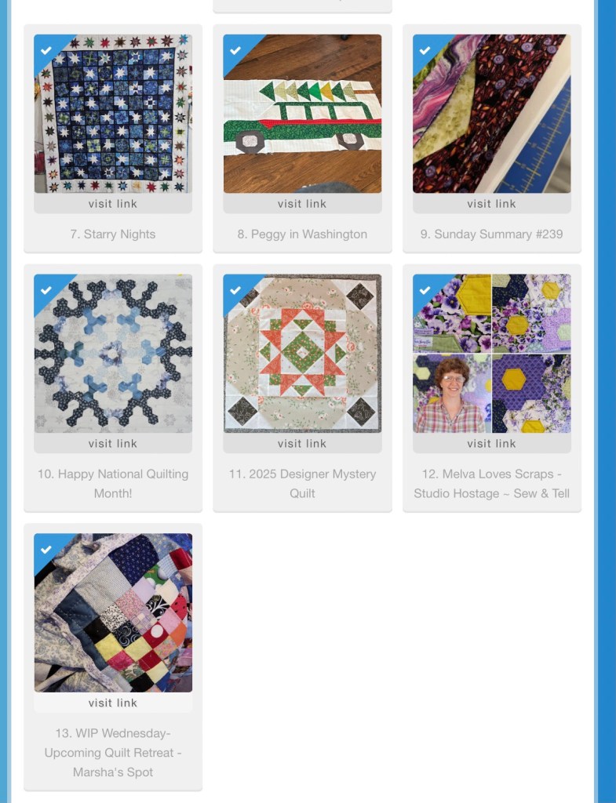Click visit link under 2025 Designer Mystery Quilt
The image size is (616, 803).
tap(302, 444)
